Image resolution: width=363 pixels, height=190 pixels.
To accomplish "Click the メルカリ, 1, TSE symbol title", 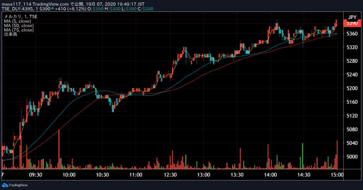I will click(x=21, y=17).
